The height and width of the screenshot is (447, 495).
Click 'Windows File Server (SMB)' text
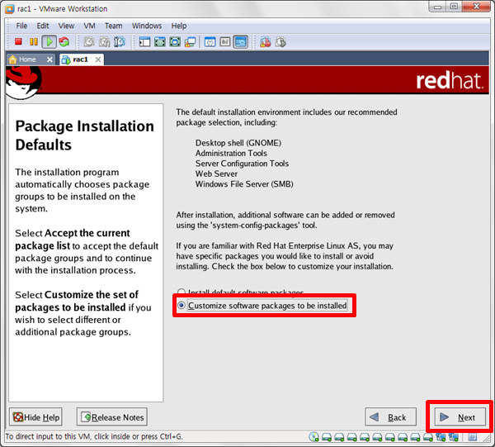[x=244, y=184]
